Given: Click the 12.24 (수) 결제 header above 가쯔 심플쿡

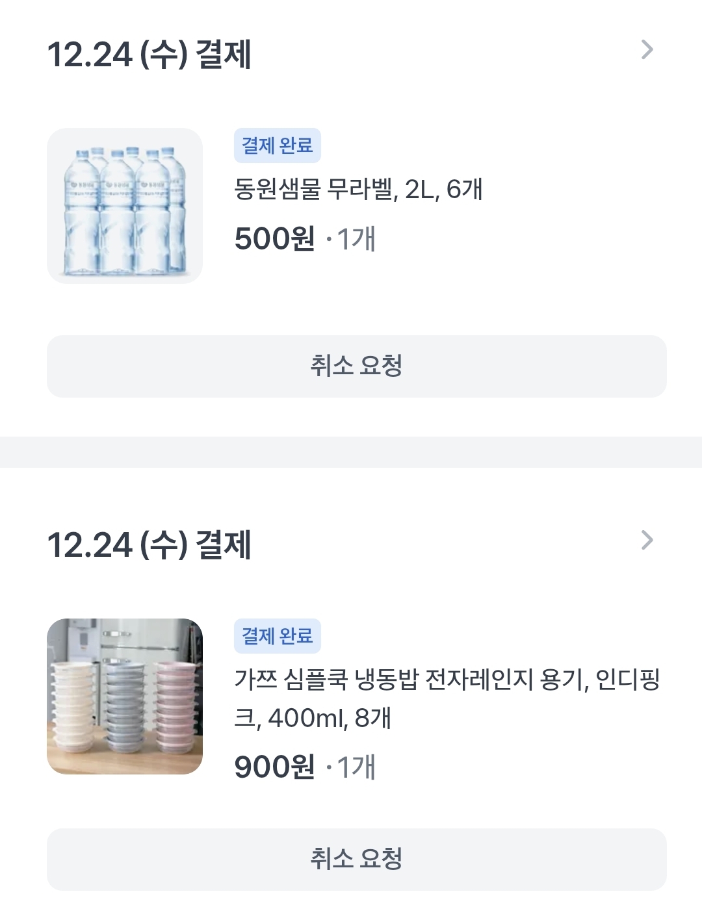Looking at the screenshot, I should pyautogui.click(x=149, y=544).
